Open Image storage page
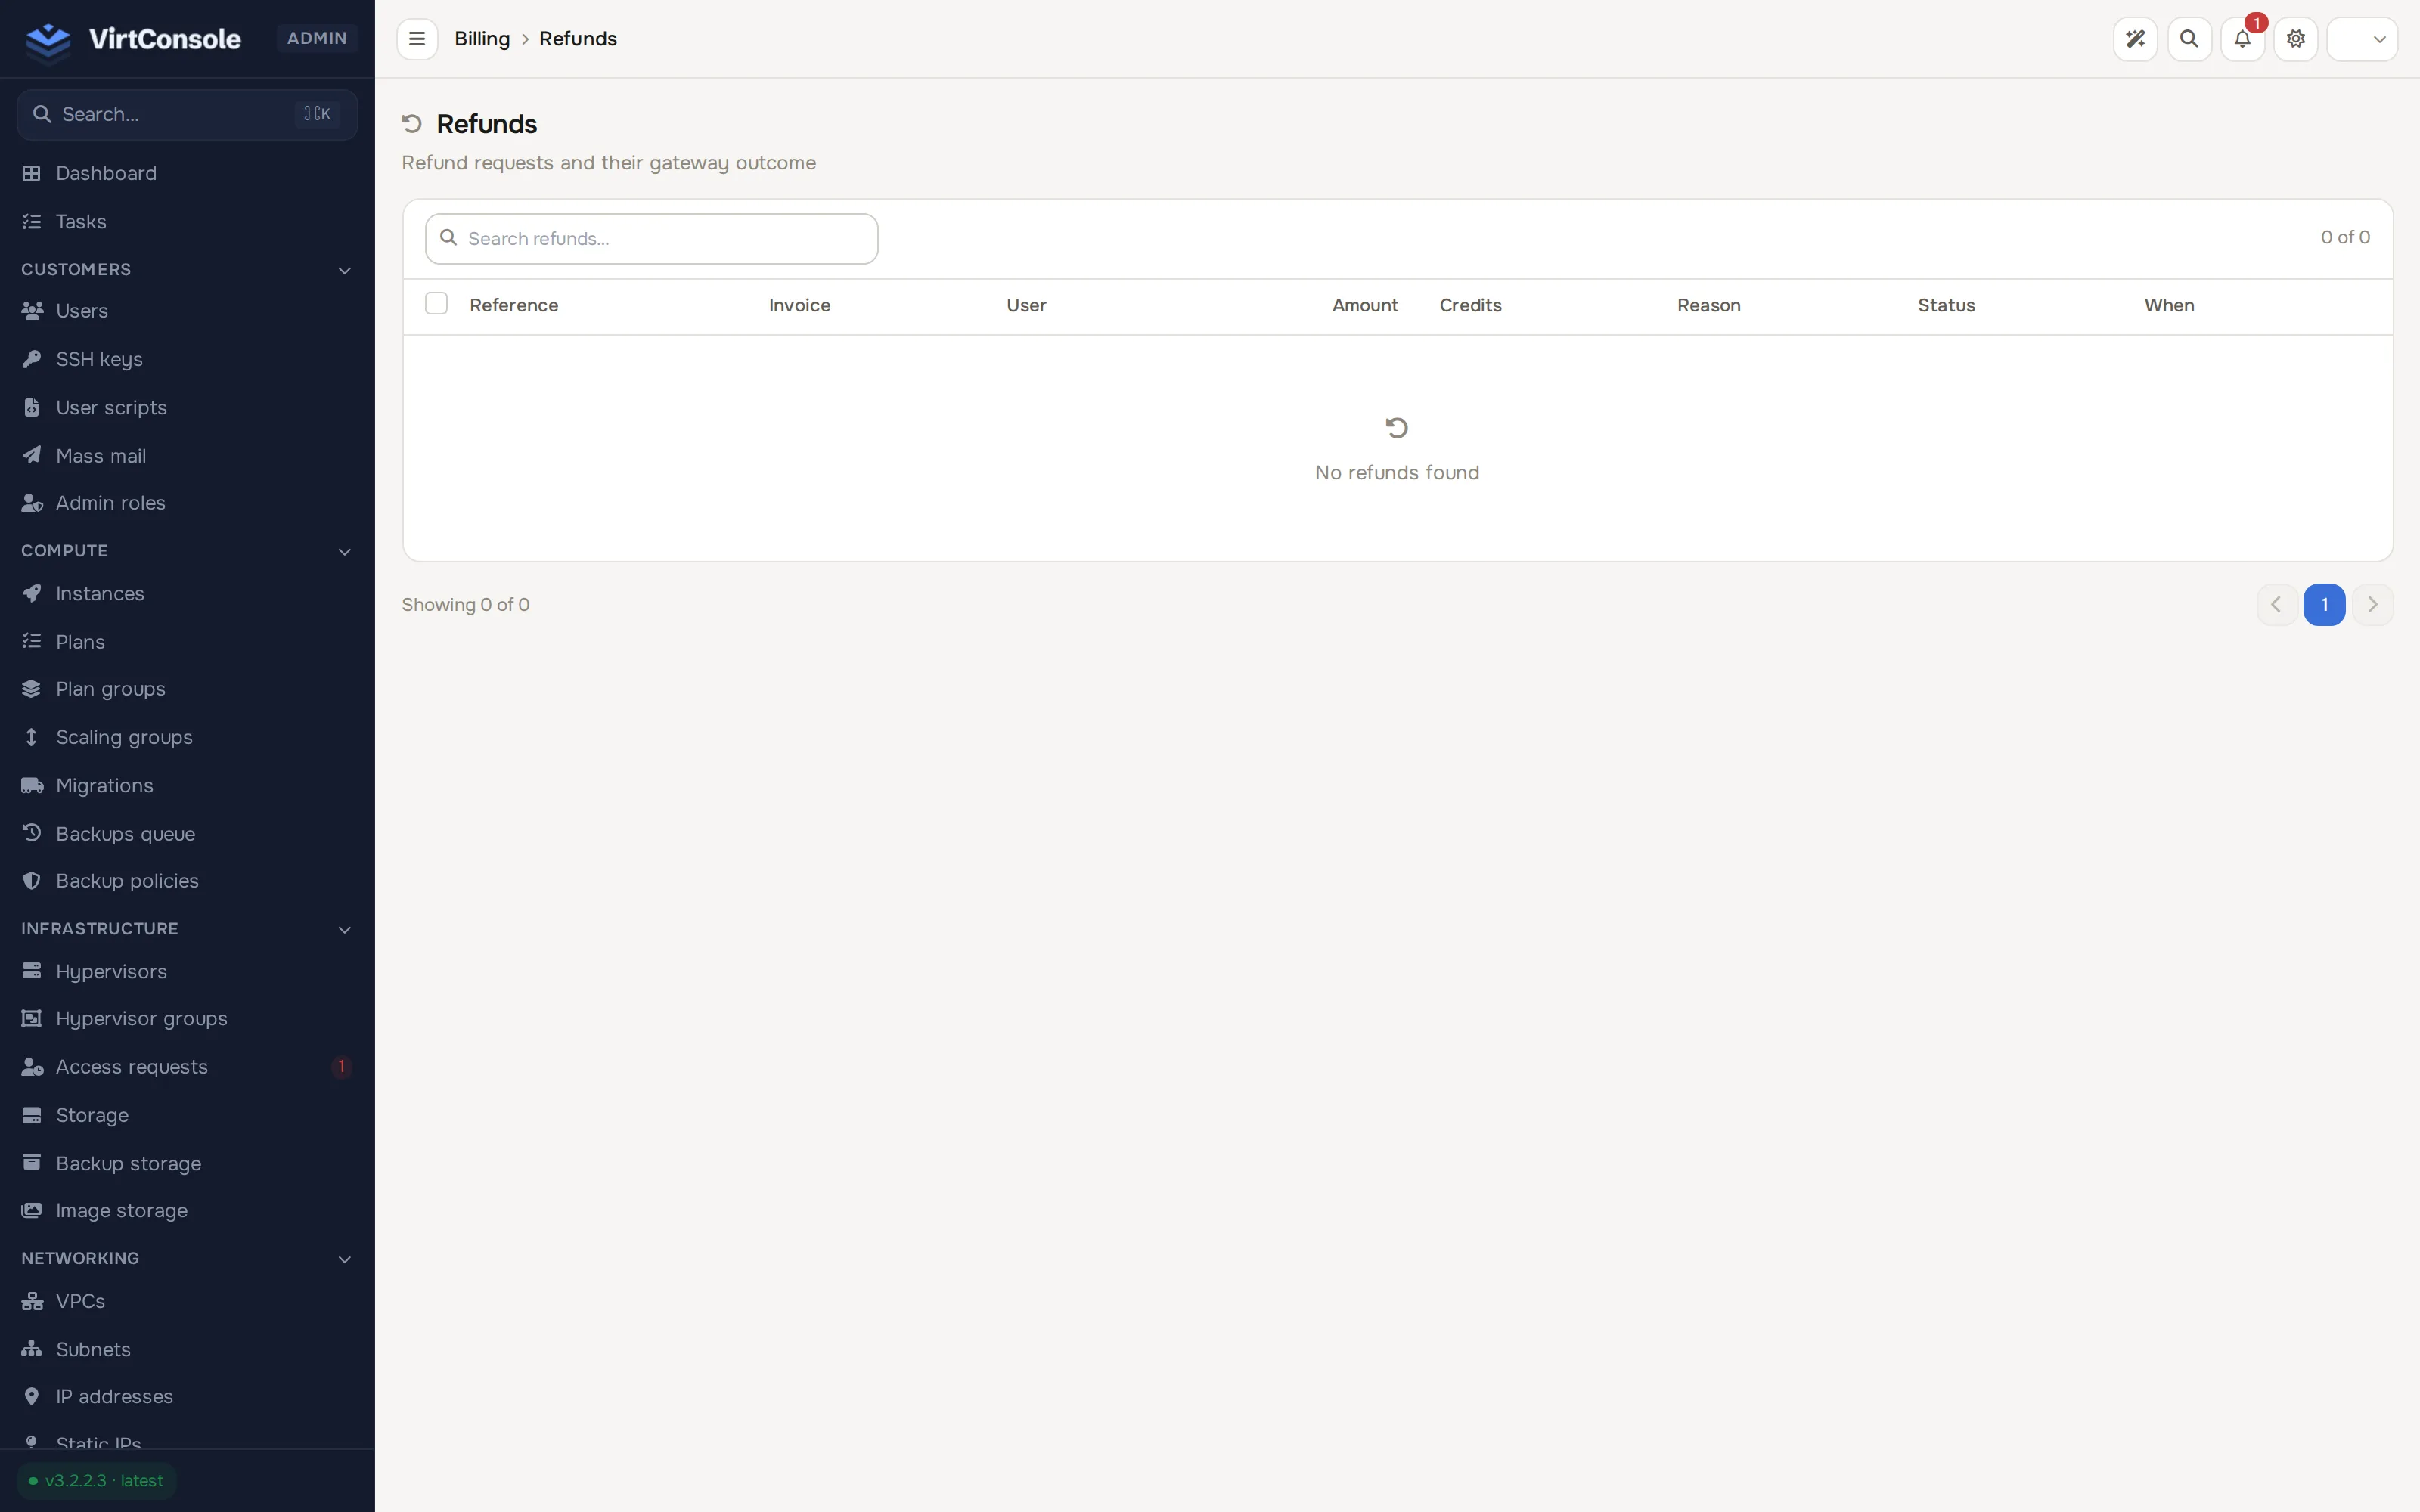 tap(187, 1210)
